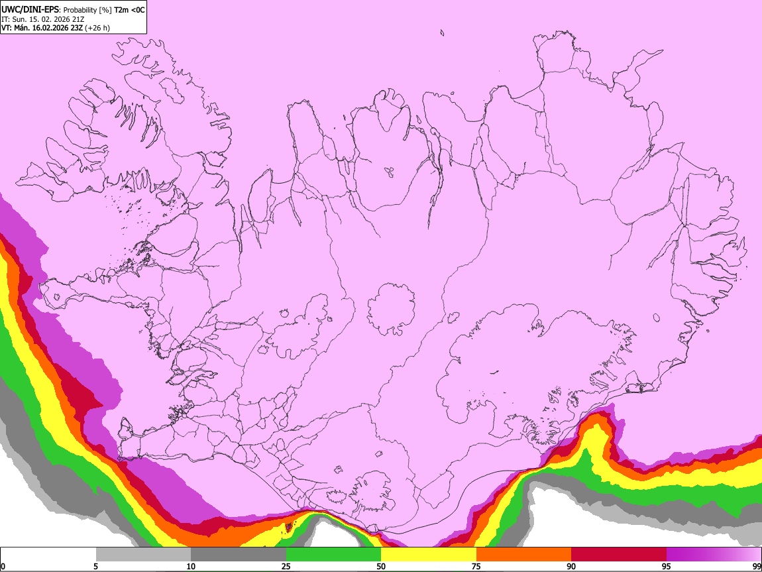762x572 pixels.
Task: Click the '(+26 h)' forecast lead time text
Action: coord(97,28)
